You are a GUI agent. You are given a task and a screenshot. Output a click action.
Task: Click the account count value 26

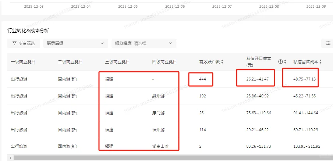[x=201, y=113]
